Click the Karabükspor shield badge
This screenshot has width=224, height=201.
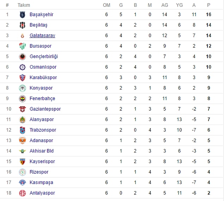(x=23, y=77)
